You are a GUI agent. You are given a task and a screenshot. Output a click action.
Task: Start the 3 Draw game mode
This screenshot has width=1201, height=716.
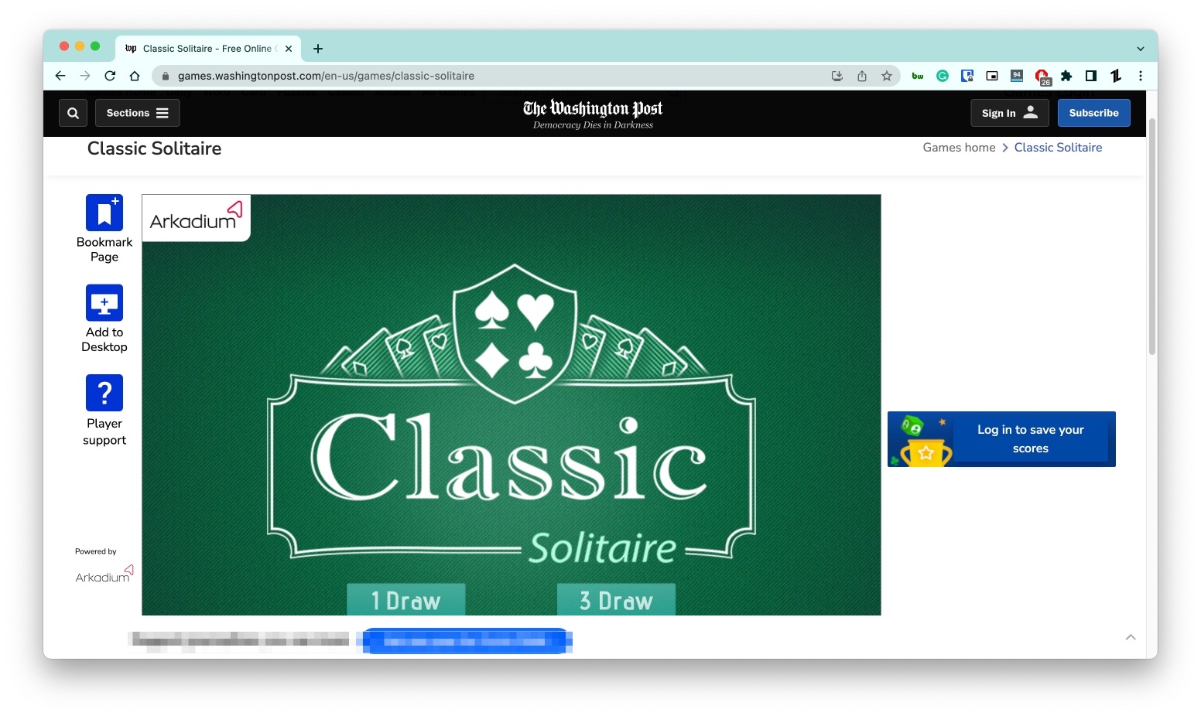point(616,599)
